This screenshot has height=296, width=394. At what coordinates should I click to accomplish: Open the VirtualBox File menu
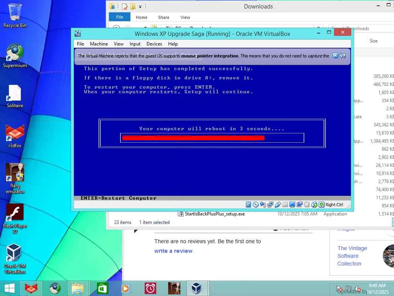(80, 44)
